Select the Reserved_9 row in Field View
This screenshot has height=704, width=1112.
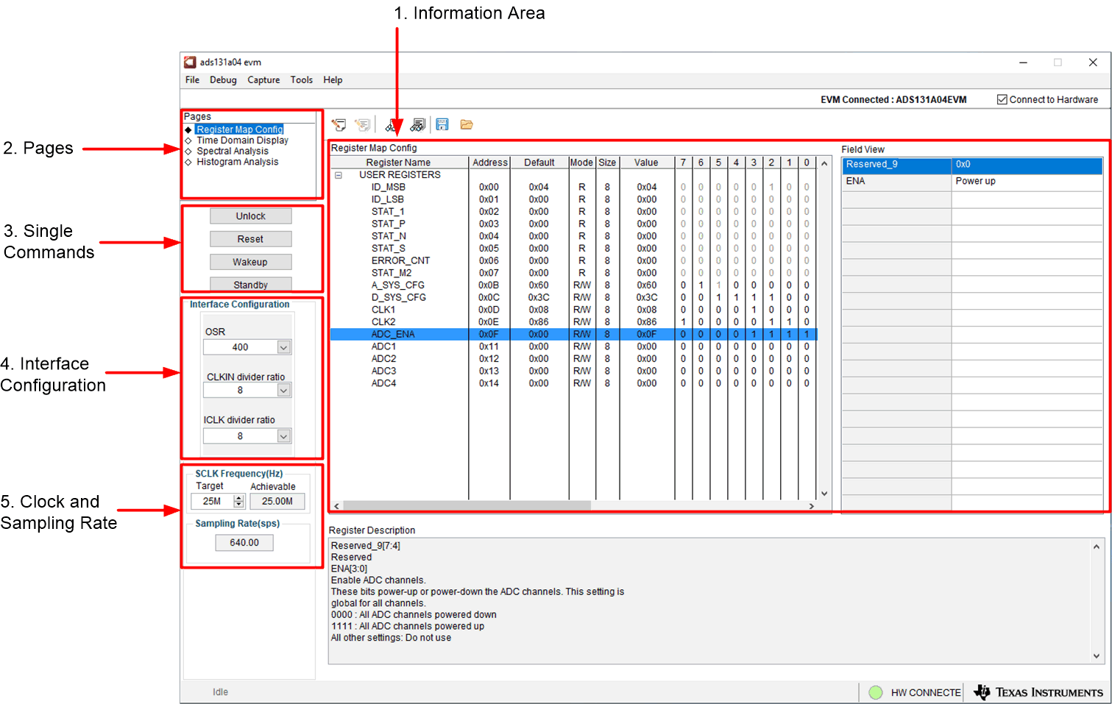(972, 165)
